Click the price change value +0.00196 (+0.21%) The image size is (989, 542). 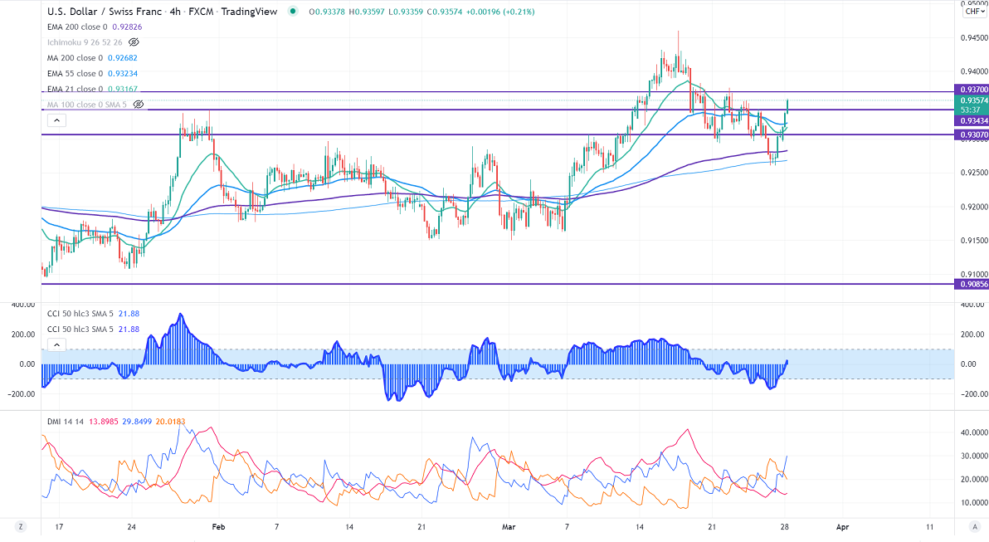[x=500, y=12]
